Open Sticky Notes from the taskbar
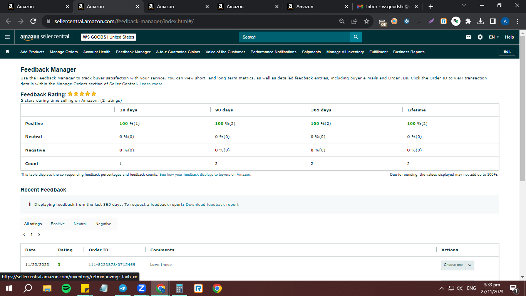This screenshot has height=296, width=526. (85, 288)
